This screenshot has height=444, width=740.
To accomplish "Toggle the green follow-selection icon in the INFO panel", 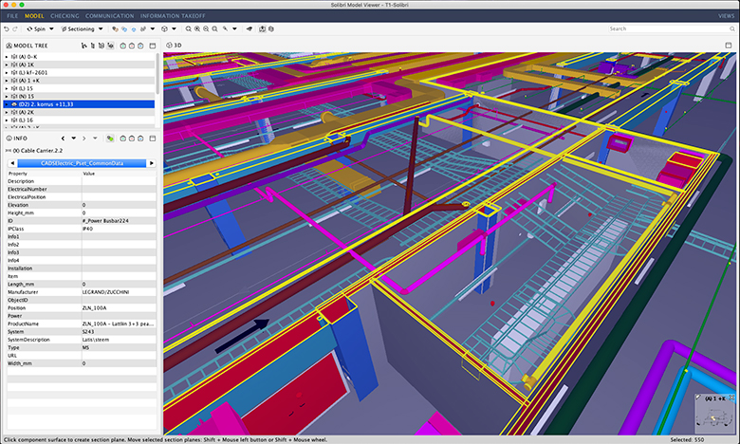I will pos(110,139).
